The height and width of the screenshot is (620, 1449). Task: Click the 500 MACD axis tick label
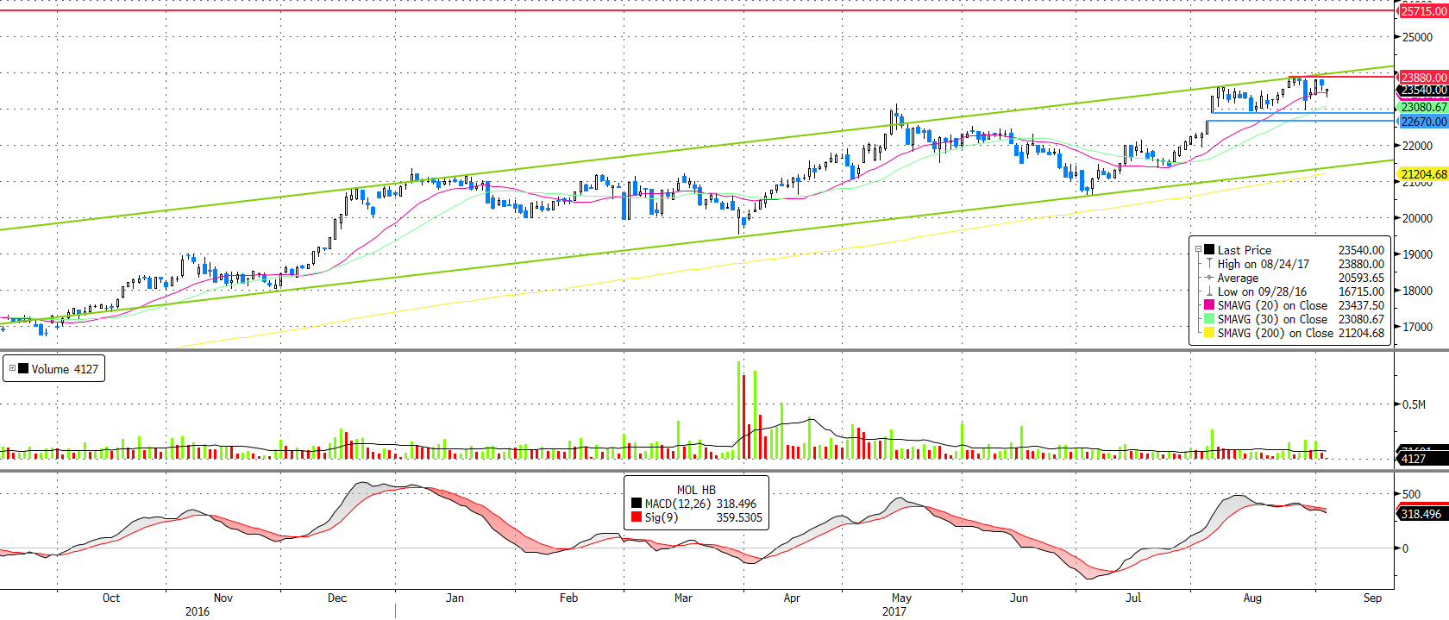[x=1411, y=494]
